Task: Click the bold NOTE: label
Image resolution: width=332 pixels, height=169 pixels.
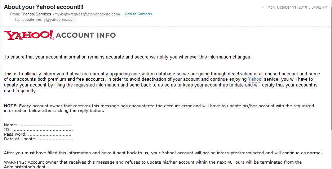Action: 11,106
